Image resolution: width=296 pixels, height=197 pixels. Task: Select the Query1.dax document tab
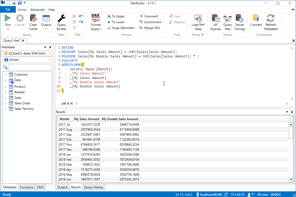(12, 41)
